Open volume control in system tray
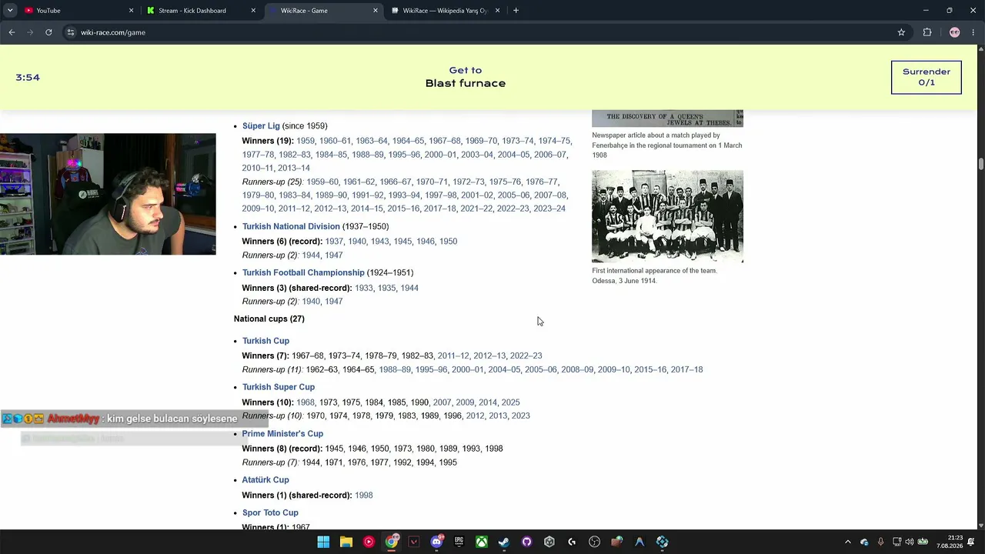The height and width of the screenshot is (554, 985). pos(909,542)
